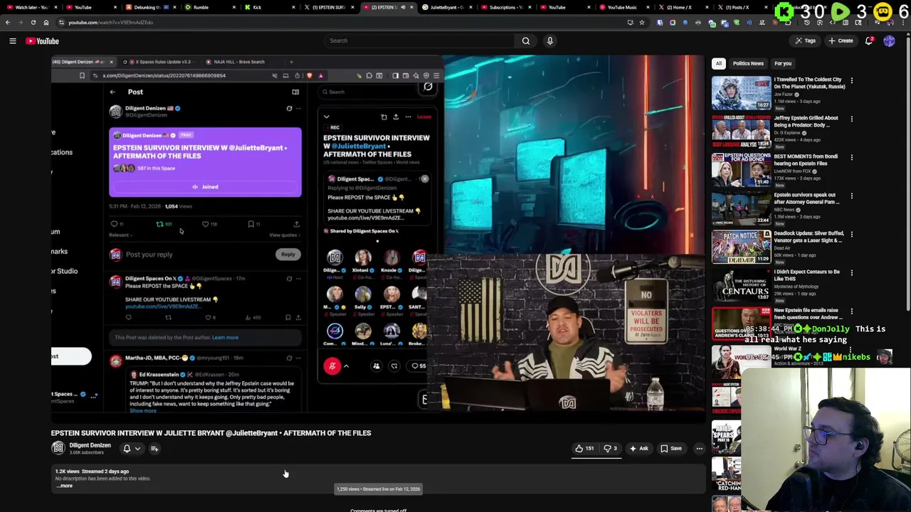This screenshot has height=512, width=911.
Task: Expand the description with ...more
Action: (64, 486)
